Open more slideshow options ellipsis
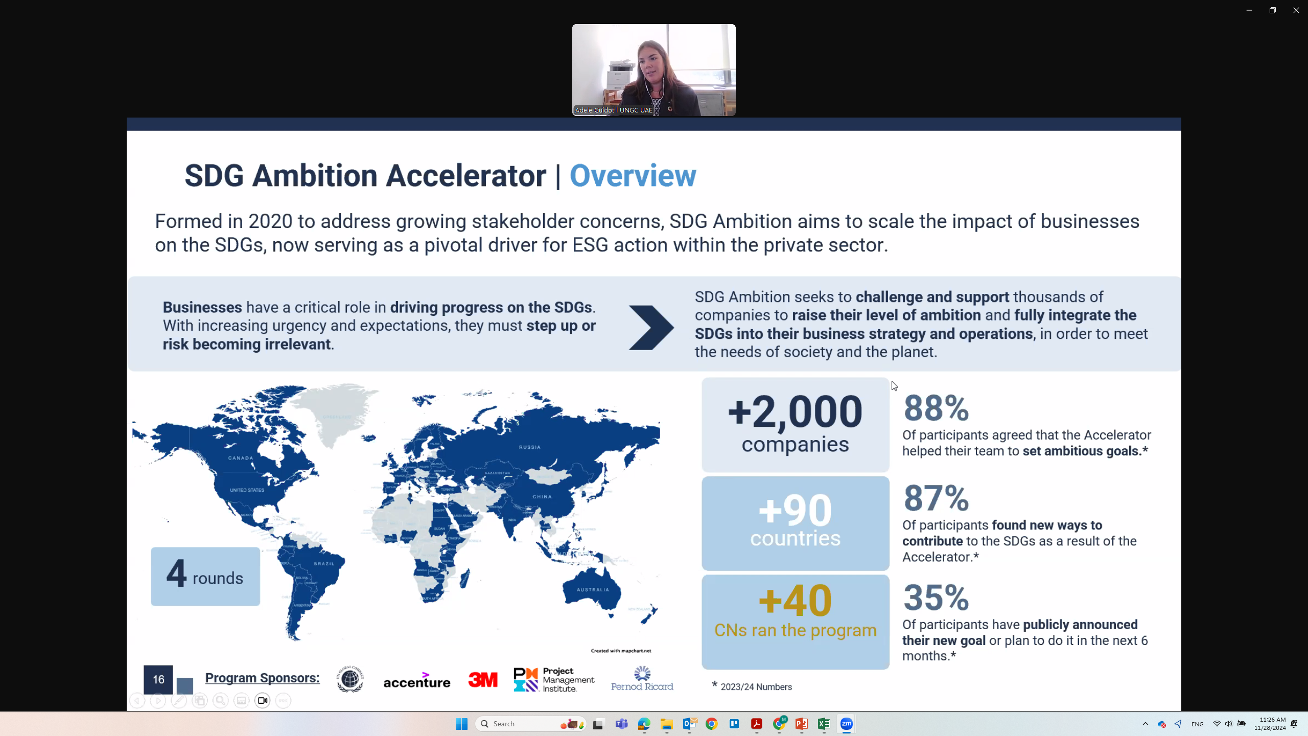This screenshot has width=1308, height=736. tap(284, 700)
